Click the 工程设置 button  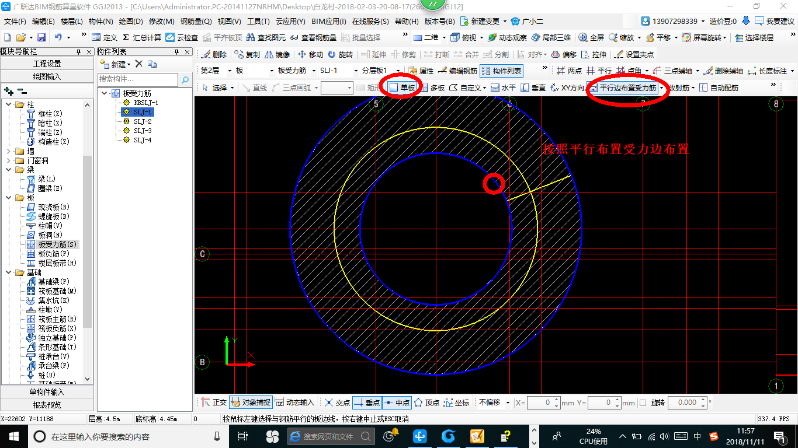[x=47, y=64]
